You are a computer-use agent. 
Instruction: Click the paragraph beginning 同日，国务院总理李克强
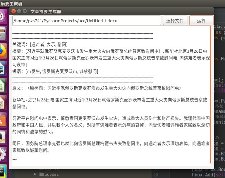tap(111, 147)
